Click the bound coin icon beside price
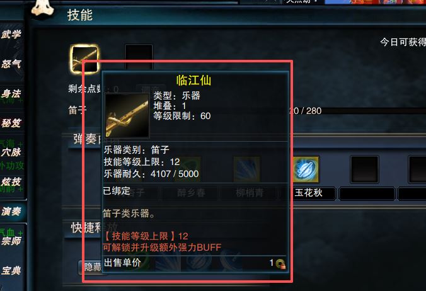This screenshot has height=291, width=426. (x=280, y=263)
